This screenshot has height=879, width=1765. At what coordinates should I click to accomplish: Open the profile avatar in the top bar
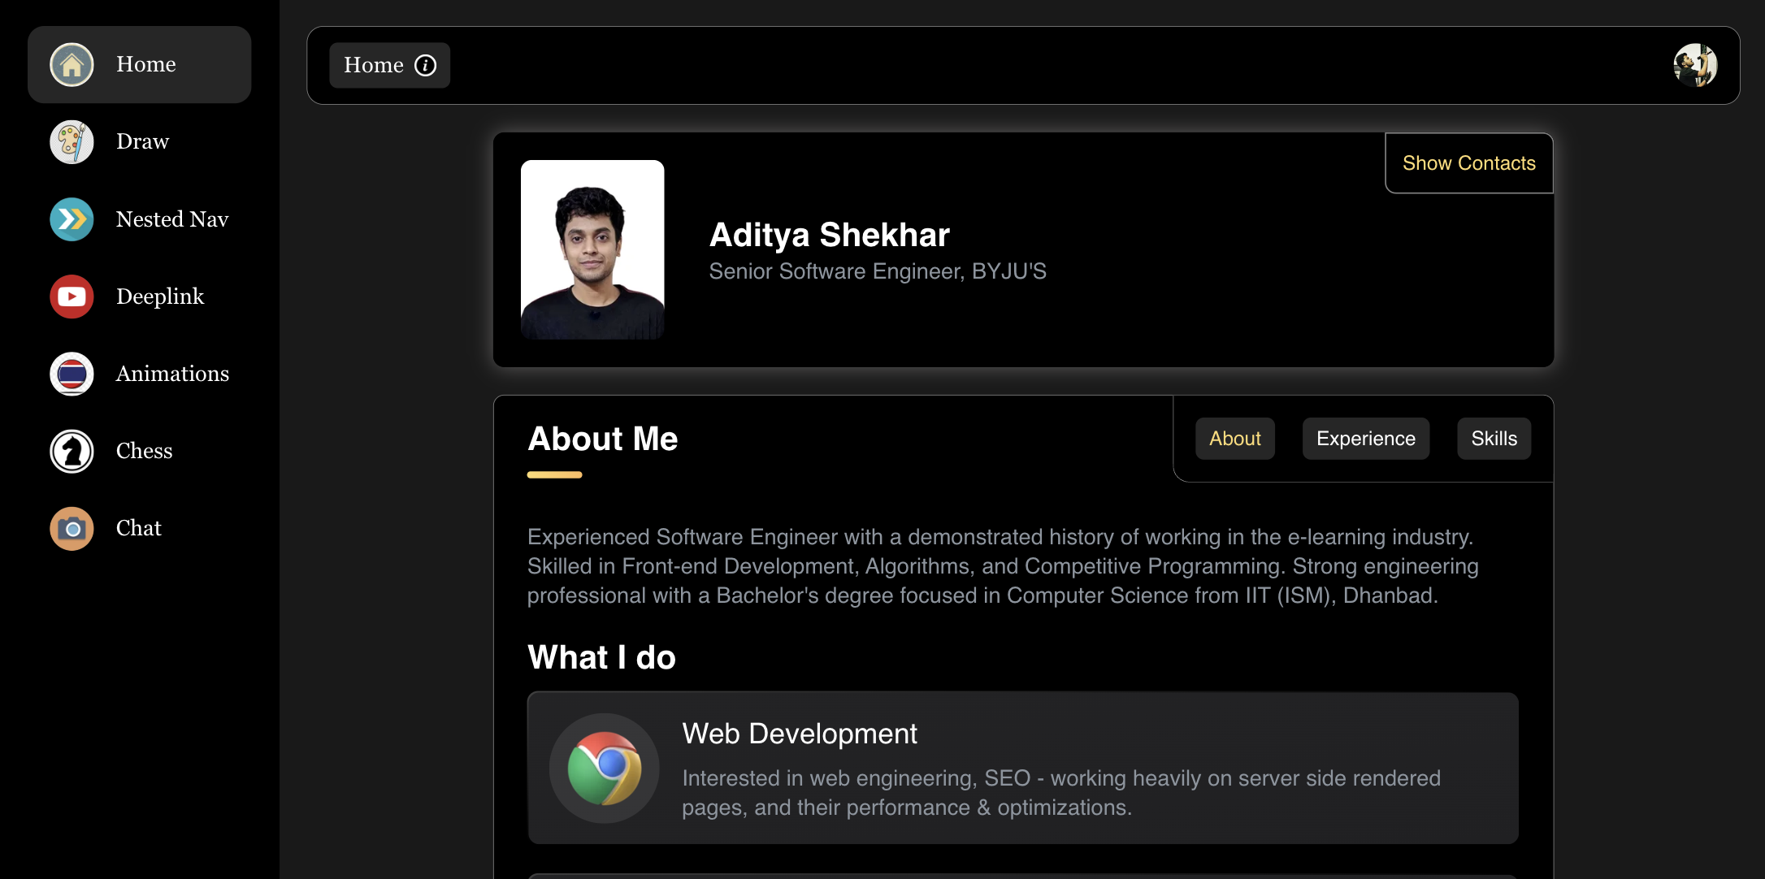pyautogui.click(x=1695, y=65)
